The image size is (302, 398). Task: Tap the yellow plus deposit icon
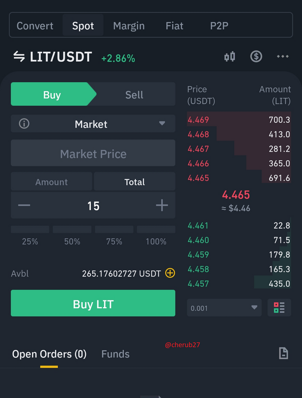click(170, 273)
